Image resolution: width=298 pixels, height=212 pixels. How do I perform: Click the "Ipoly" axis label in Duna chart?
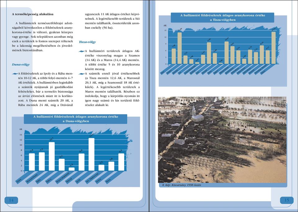coord(78,180)
